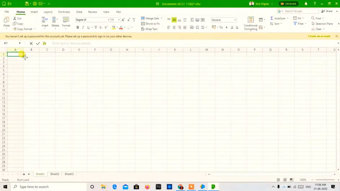Switch to the Sheet2 tab
Viewport: 340px width, 191px height.
click(x=54, y=174)
